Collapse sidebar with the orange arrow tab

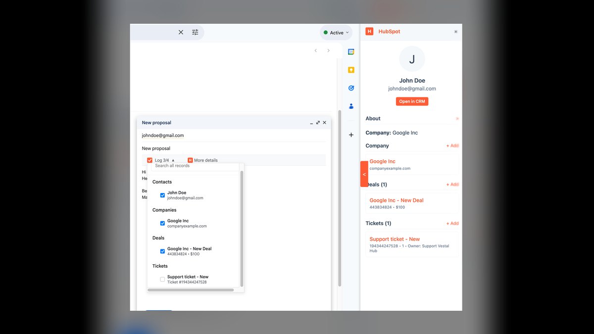pos(364,174)
